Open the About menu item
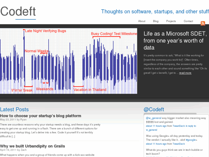 click(x=142, y=21)
